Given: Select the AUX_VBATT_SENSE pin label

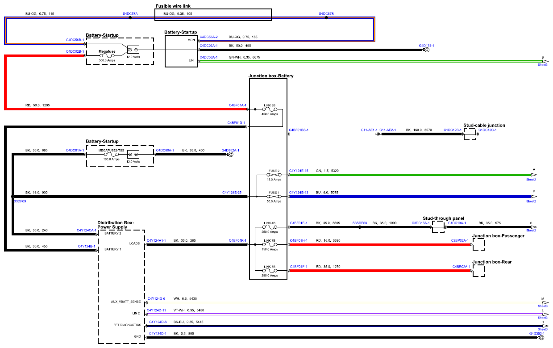Looking at the screenshot, I should click(x=126, y=302).
